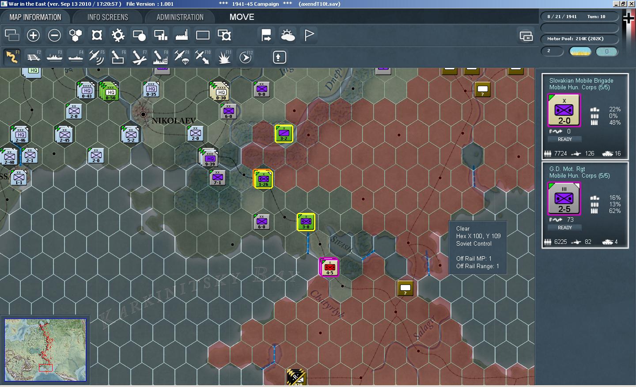Select the HQ 0-43 unit
Viewport: 636px width, 387px height.
click(87, 91)
